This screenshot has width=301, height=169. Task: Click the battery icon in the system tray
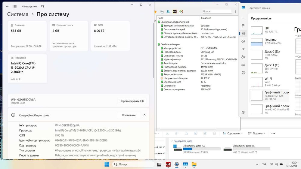pos(281,164)
